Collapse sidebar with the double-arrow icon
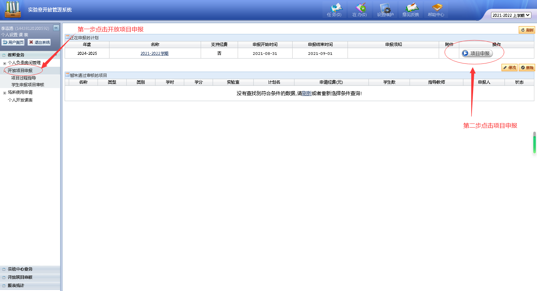The height and width of the screenshot is (291, 537). (56, 28)
